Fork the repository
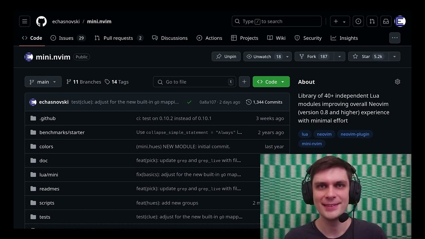The width and height of the screenshot is (425, 239). pos(314,56)
